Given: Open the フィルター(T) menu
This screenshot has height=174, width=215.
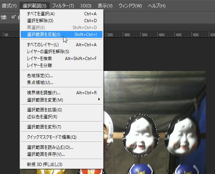Looking at the screenshot, I should click(x=63, y=5).
